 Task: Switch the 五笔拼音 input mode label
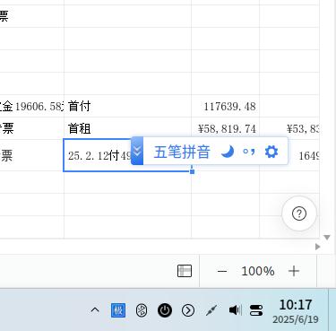coord(182,152)
